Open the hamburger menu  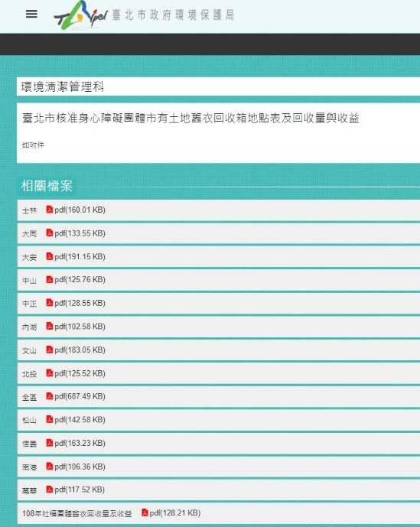[31, 14]
